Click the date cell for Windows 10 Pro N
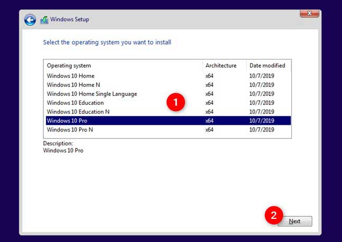The height and width of the screenshot is (242, 342). (x=262, y=129)
